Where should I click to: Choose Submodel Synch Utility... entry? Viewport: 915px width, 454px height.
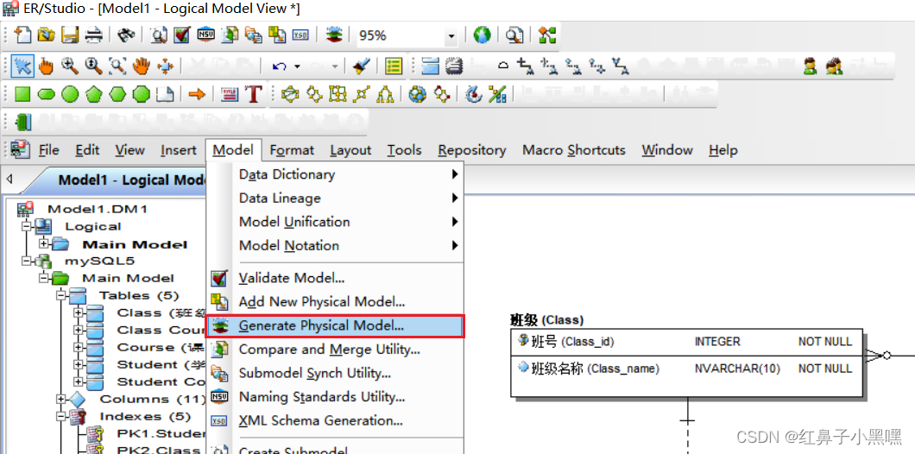(x=335, y=373)
